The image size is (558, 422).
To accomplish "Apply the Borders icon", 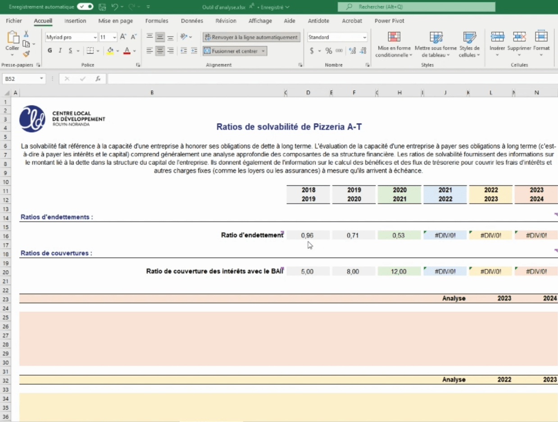I will (90, 51).
